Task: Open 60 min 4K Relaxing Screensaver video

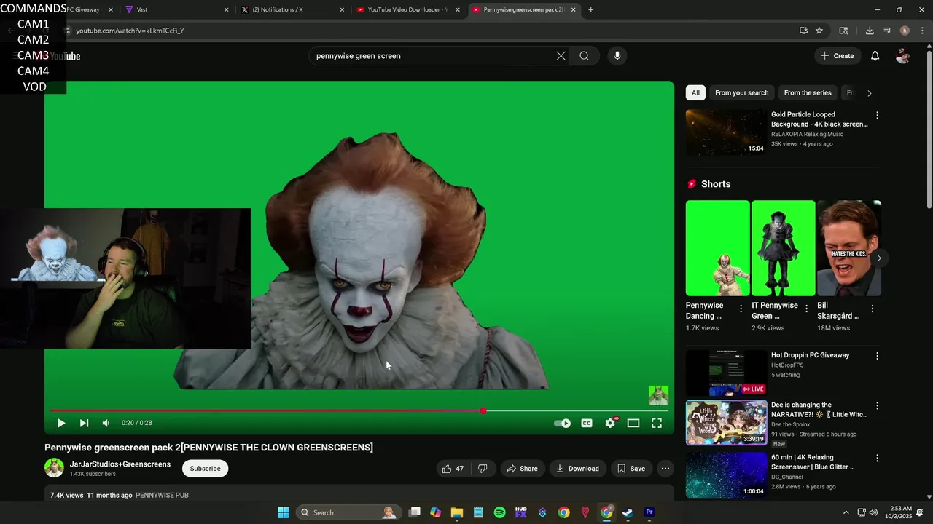Action: (x=726, y=475)
